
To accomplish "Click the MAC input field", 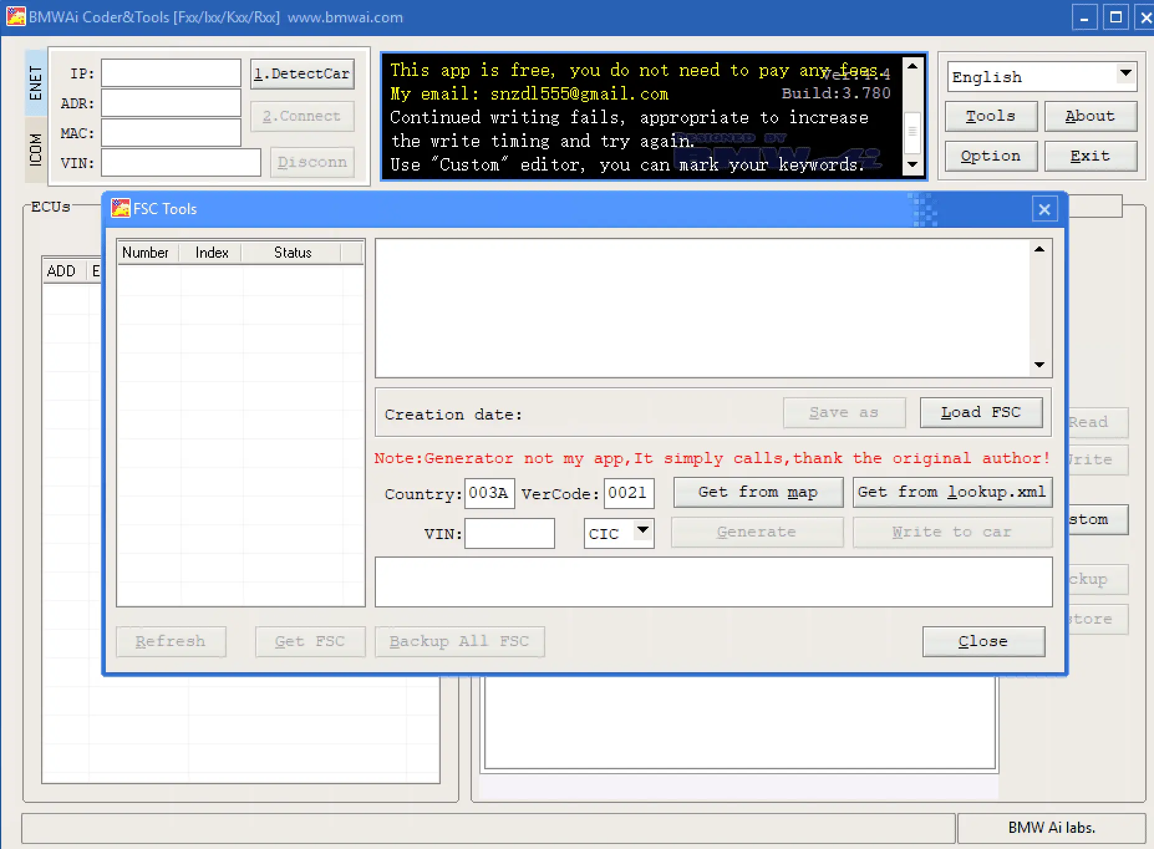I will coord(171,133).
